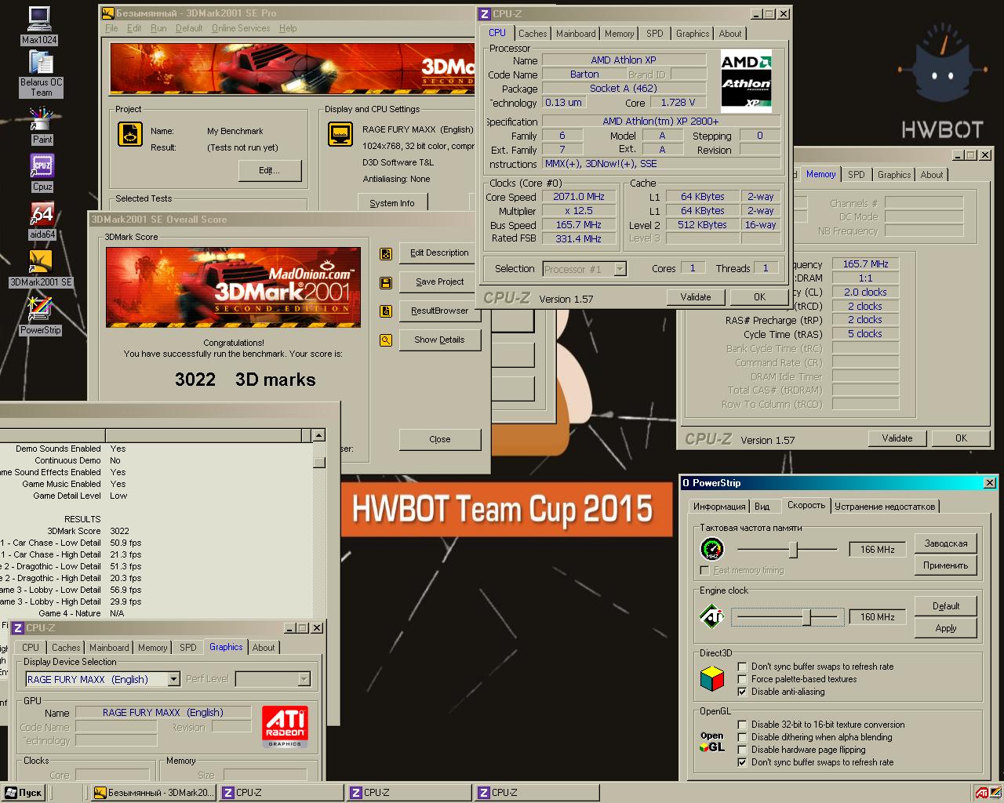Adjust the memory clock slider
The height and width of the screenshot is (803, 1004).
pyautogui.click(x=794, y=549)
